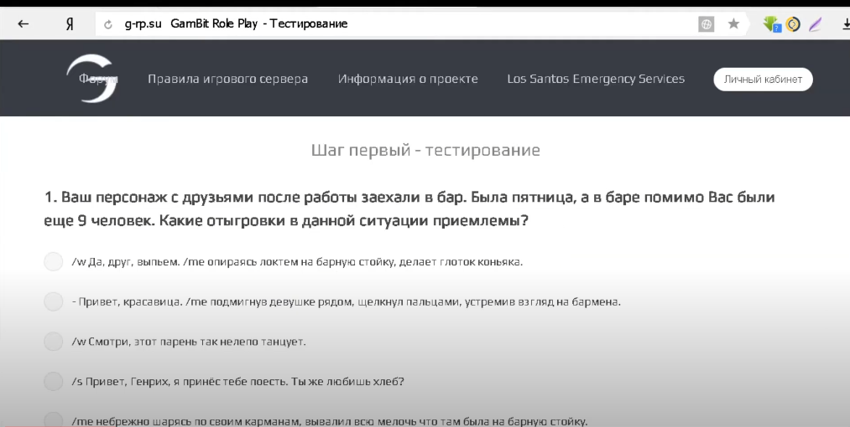Screen dimensions: 850x427
Task: Open 'Правила игрового сервера' menu item
Action: 227,79
